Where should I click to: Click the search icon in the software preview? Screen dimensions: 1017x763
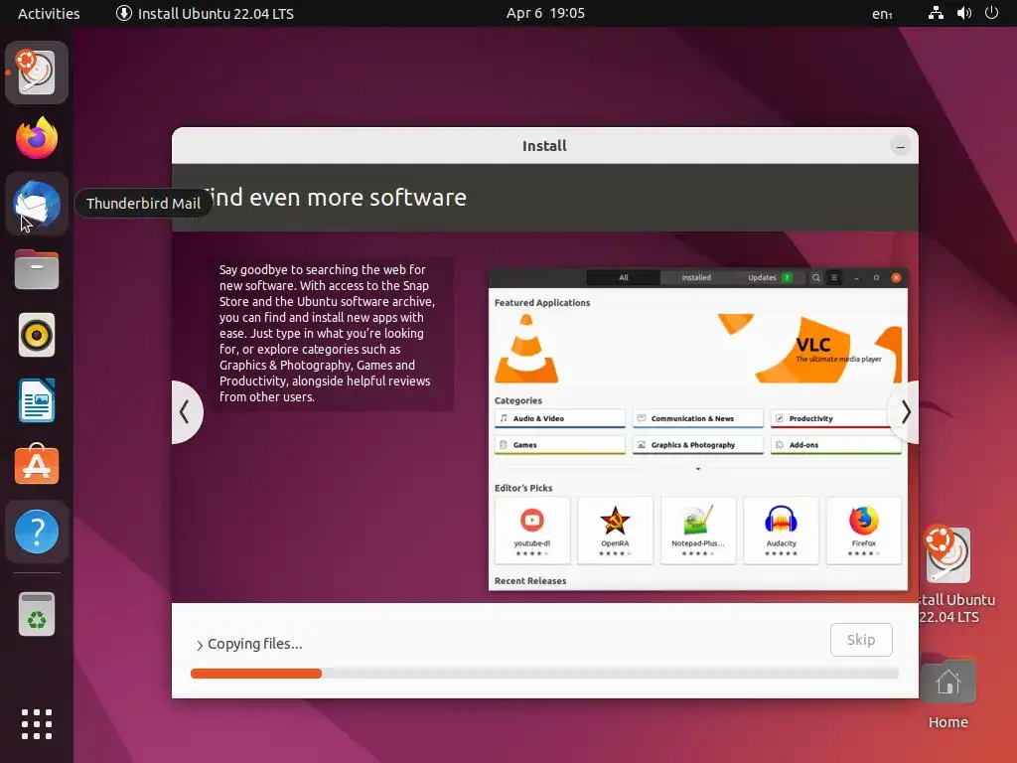[816, 278]
